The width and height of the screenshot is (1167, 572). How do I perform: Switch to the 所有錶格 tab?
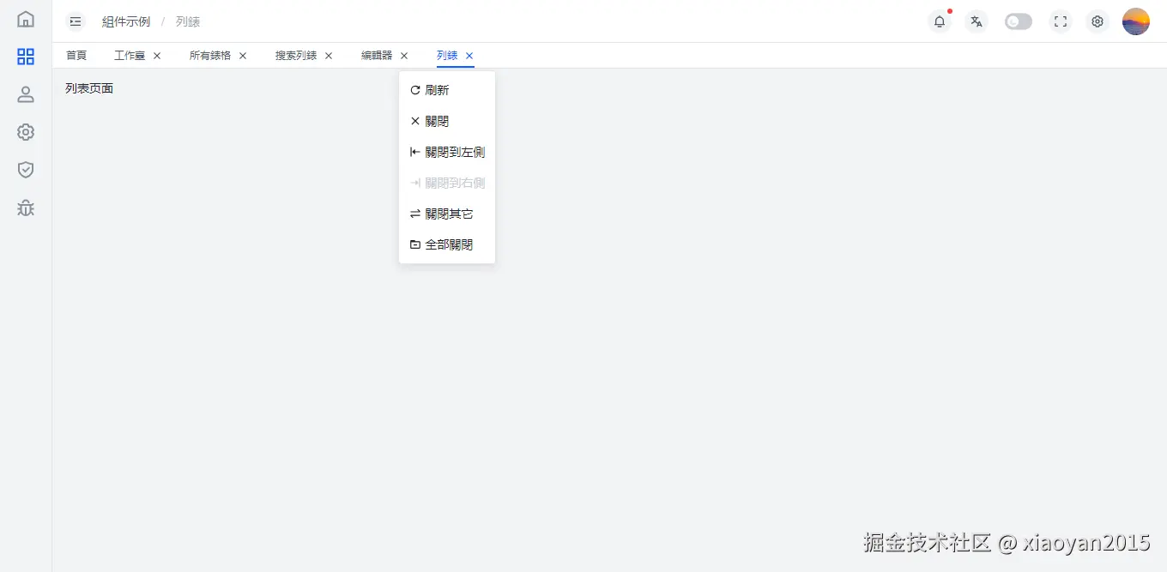[210, 56]
